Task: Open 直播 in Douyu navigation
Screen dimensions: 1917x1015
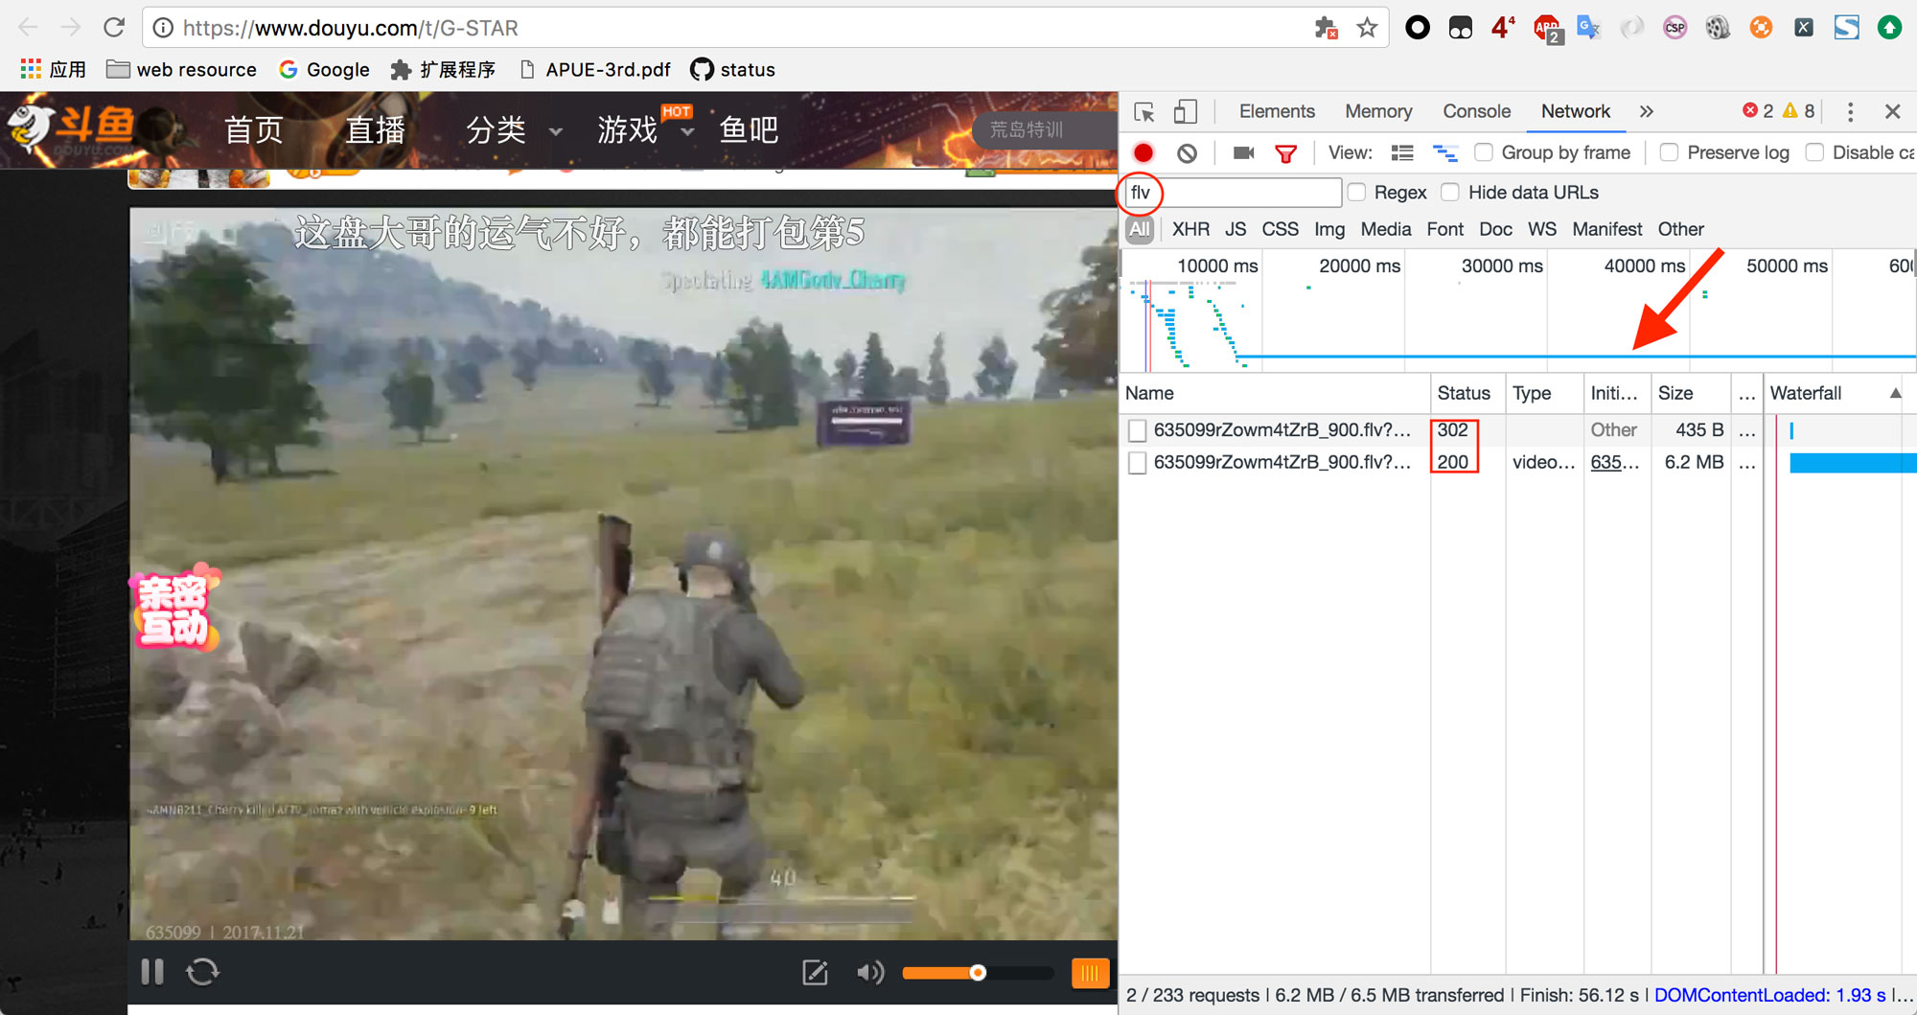Action: click(x=375, y=129)
